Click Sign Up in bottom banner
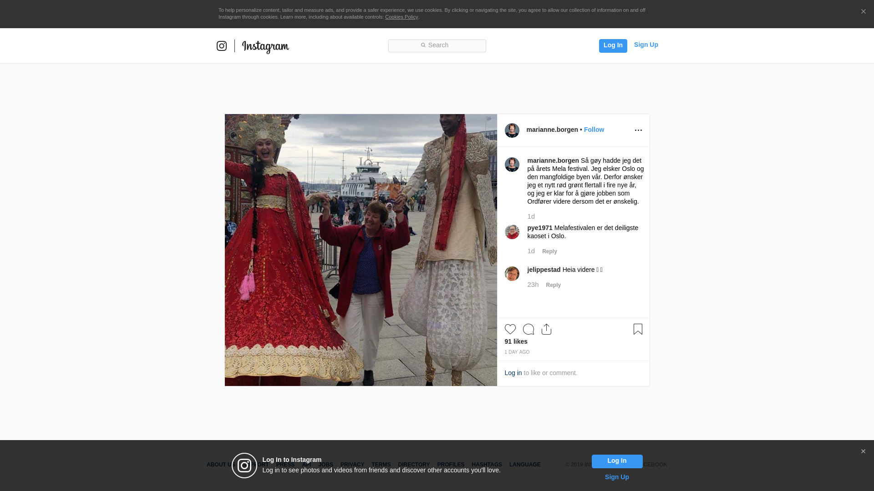 pos(617,477)
